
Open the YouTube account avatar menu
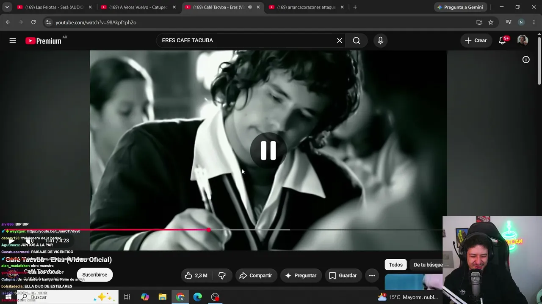click(523, 41)
